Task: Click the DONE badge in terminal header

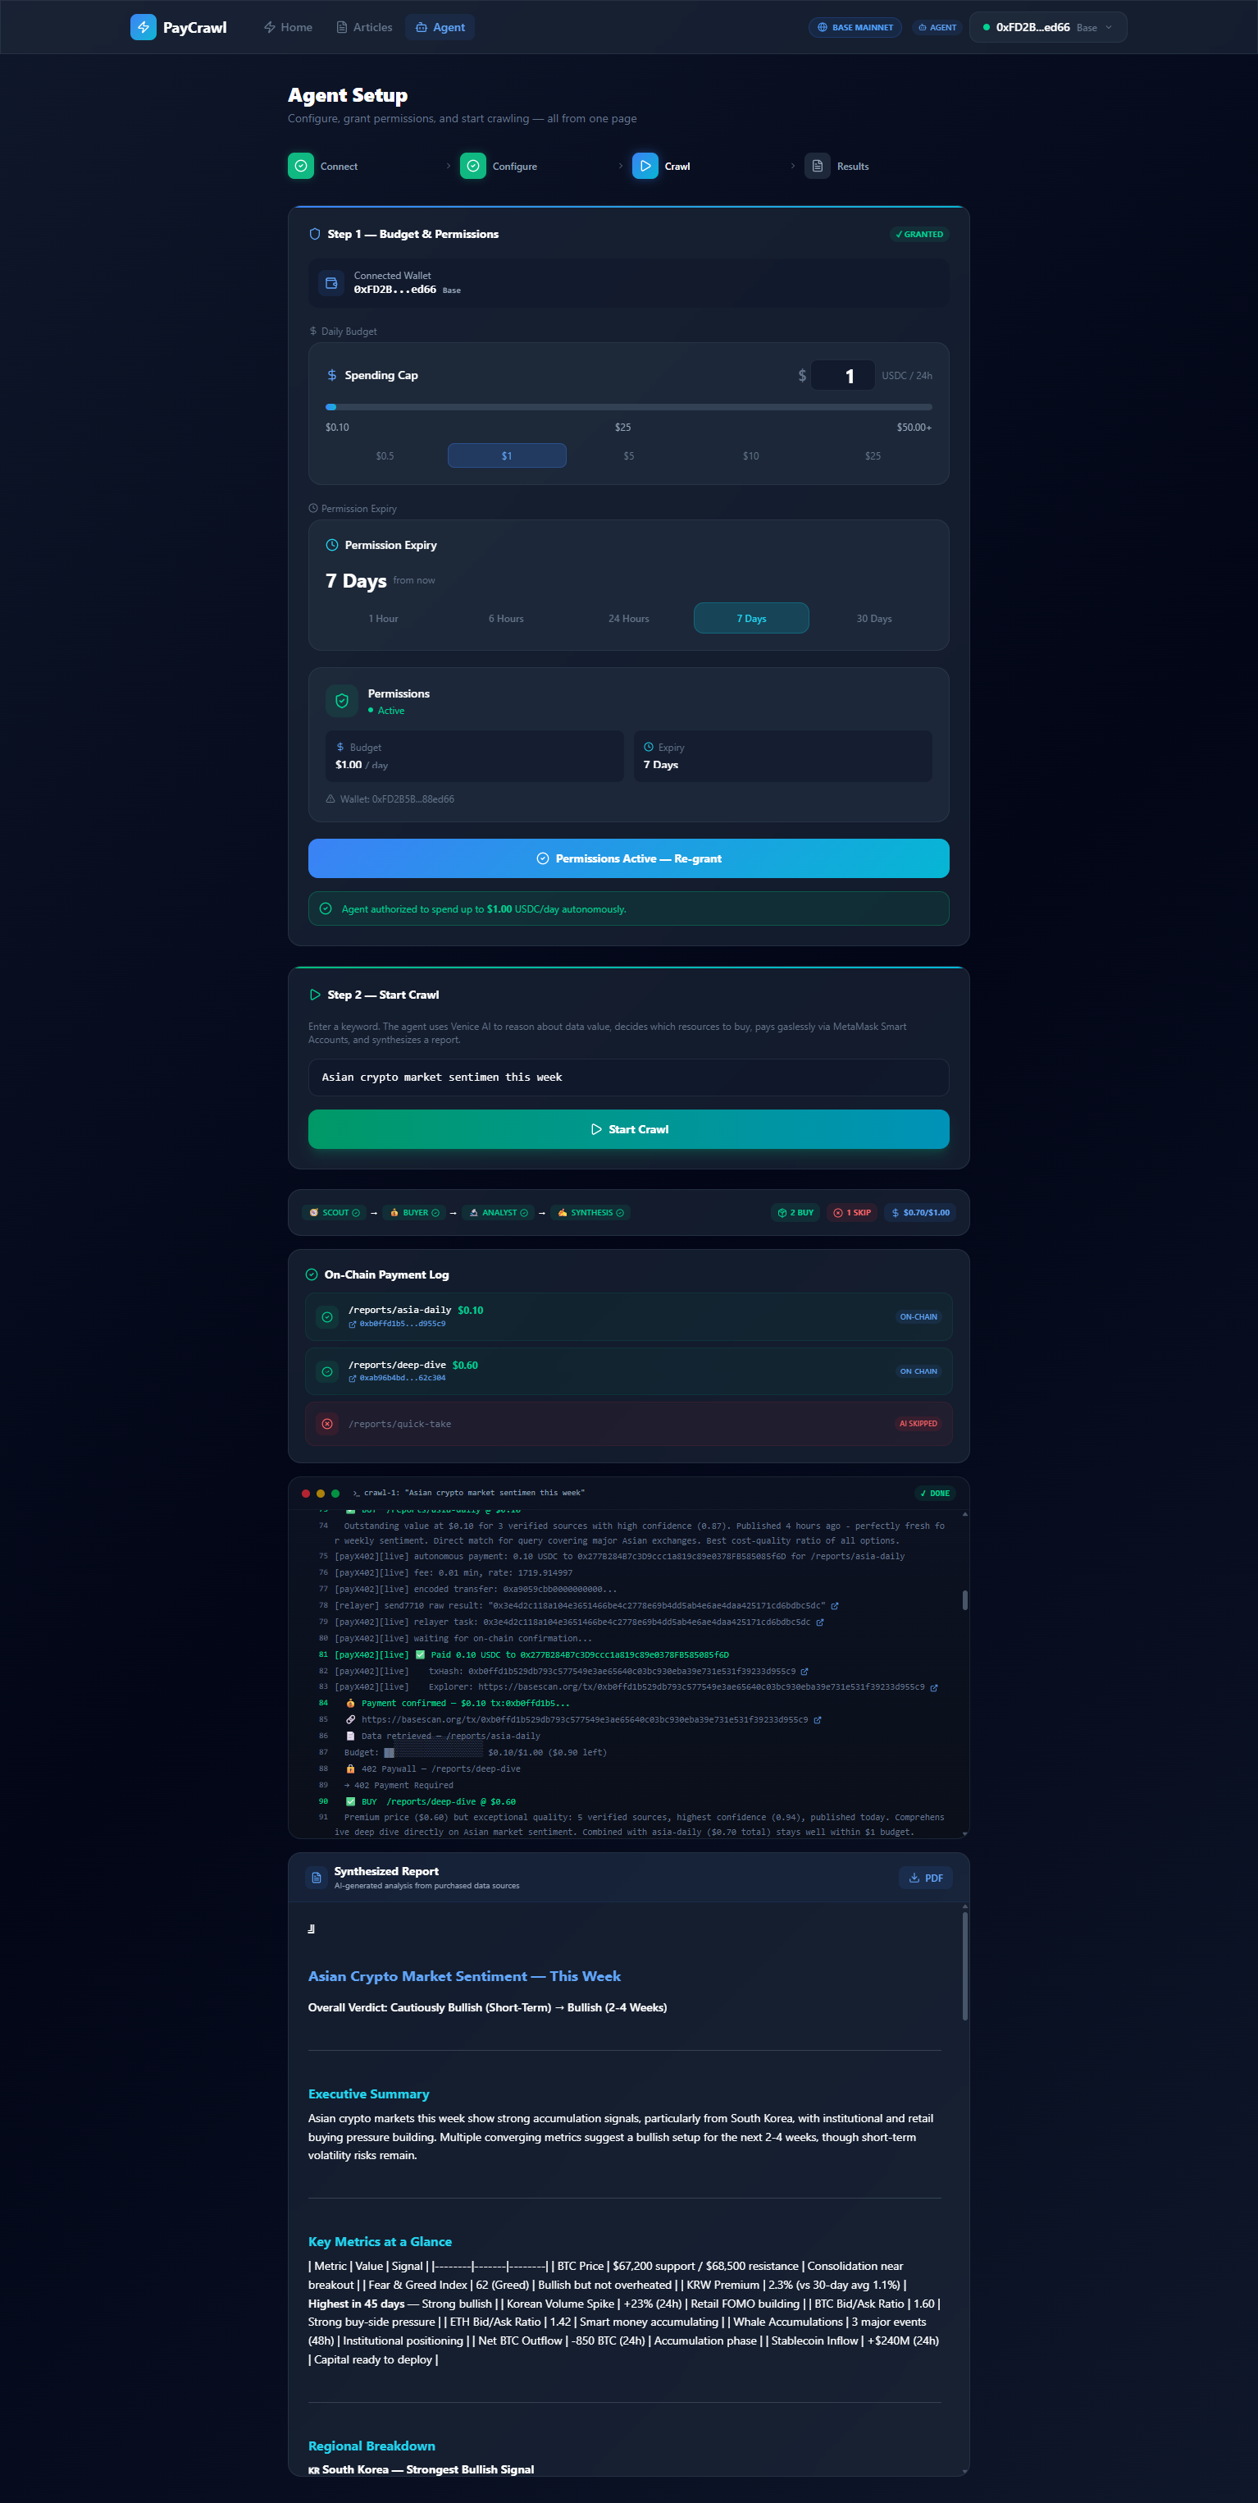Action: pyautogui.click(x=935, y=1494)
